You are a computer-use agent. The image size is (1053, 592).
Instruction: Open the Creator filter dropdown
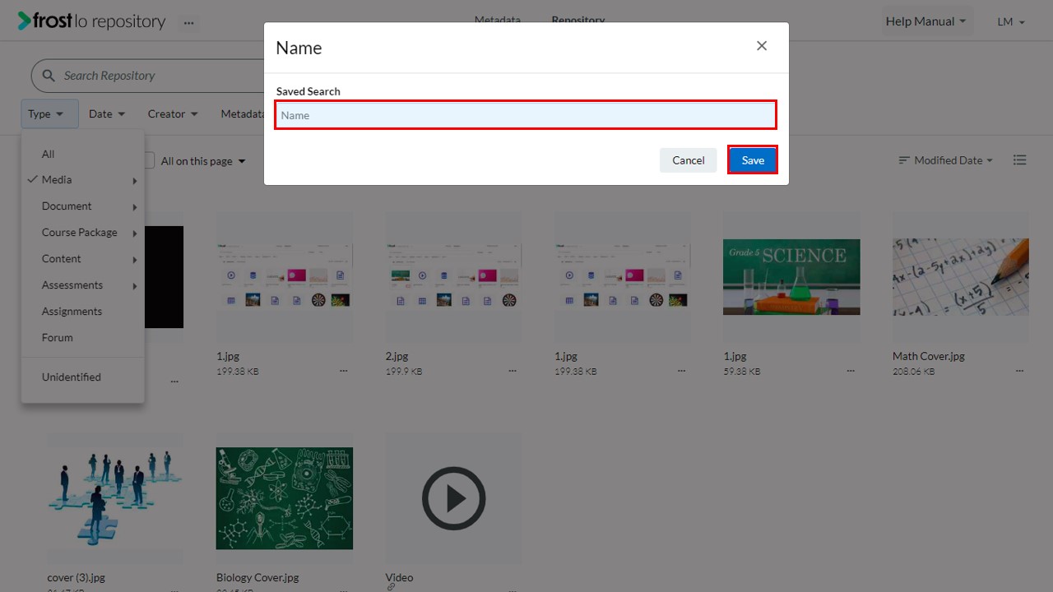click(x=173, y=114)
